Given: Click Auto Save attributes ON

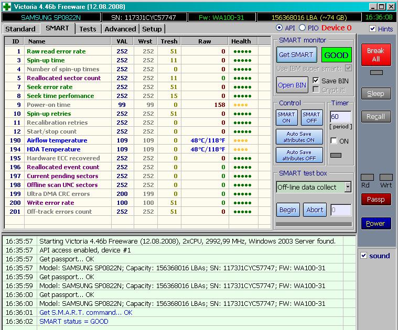Looking at the screenshot, I should point(299,137).
